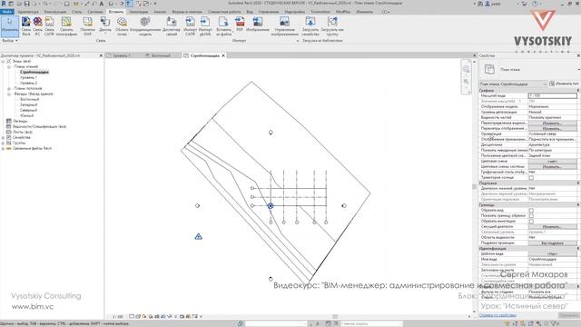The width and height of the screenshot is (581, 327).
Task: Collapse the Планы этажей tree node
Action: coord(9,66)
